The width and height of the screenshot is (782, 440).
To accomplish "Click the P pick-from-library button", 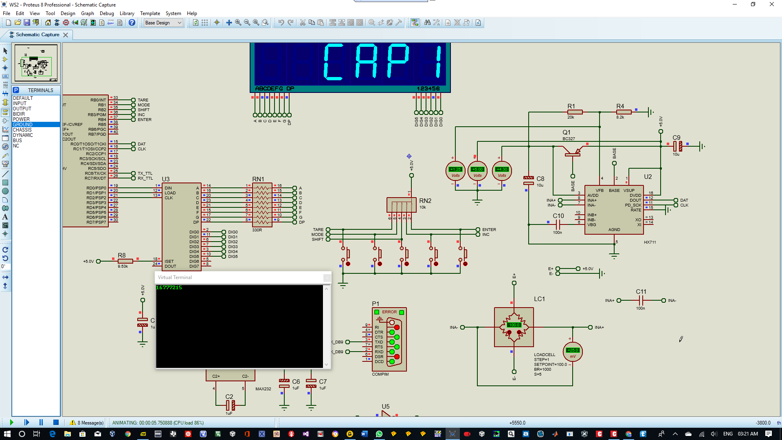I will click(x=16, y=90).
